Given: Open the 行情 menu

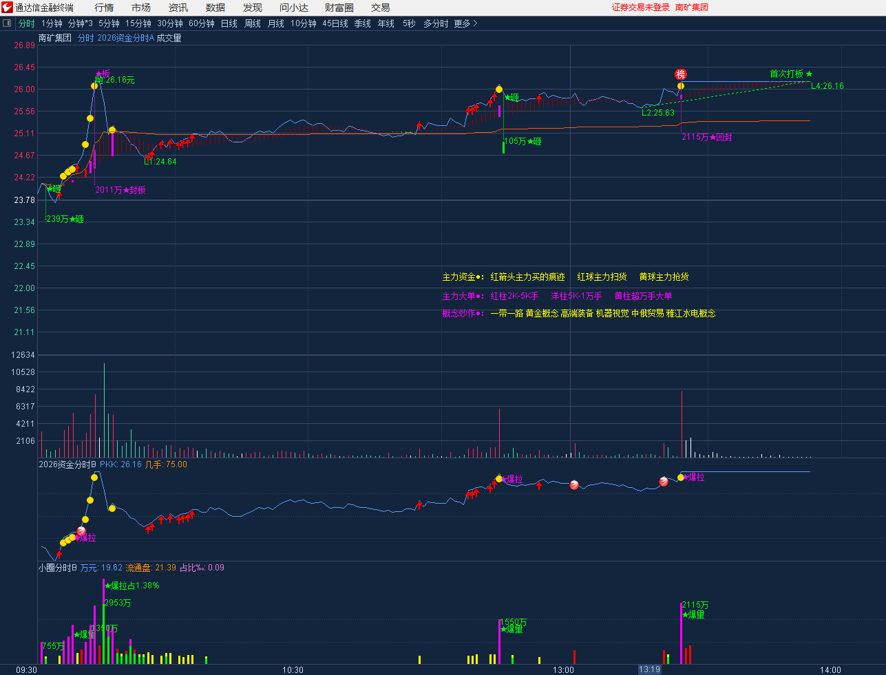Looking at the screenshot, I should pyautogui.click(x=104, y=8).
